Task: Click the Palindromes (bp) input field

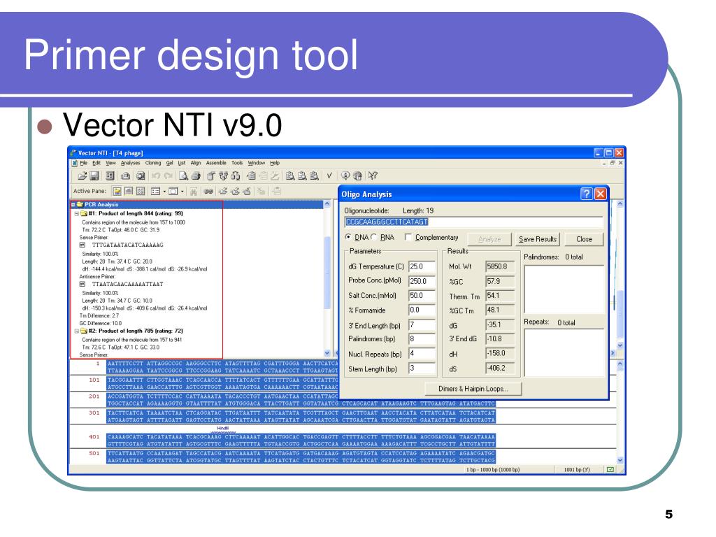Action: pos(422,339)
